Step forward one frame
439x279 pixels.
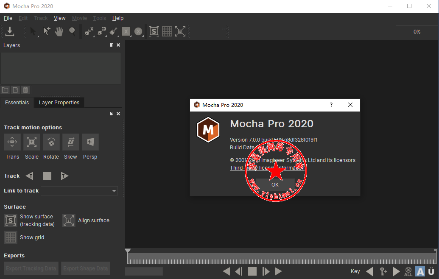click(x=266, y=271)
